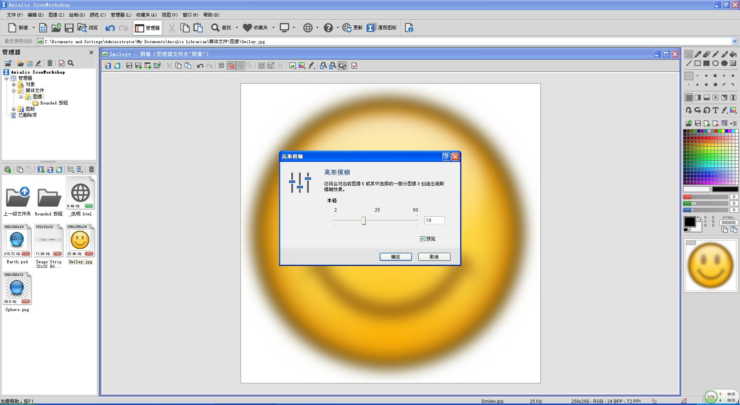Click the black foreground color swatch
This screenshot has width=740, height=405.
click(x=690, y=222)
